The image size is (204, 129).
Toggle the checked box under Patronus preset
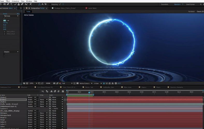coord(4,18)
